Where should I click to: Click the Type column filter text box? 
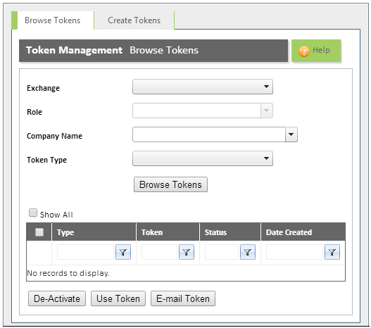[85, 252]
